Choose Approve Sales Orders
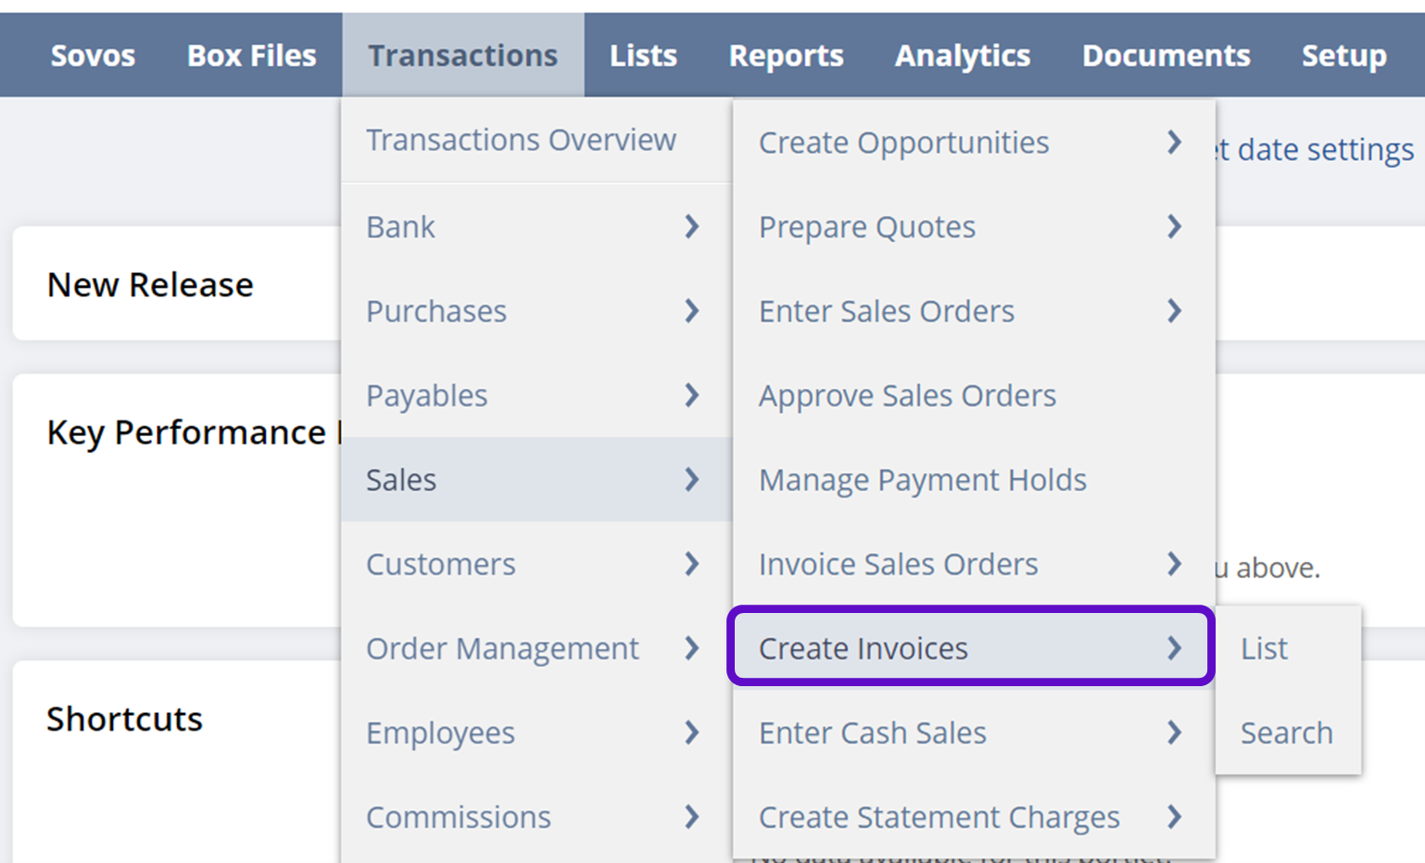 coord(907,395)
